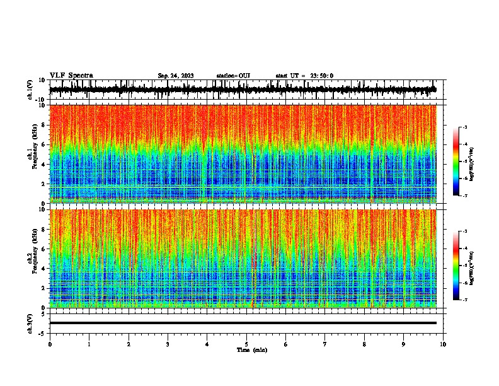This screenshot has width=499, height=386.
Task: Click the '-7' label on ch.2 colorbar
Action: (x=465, y=300)
